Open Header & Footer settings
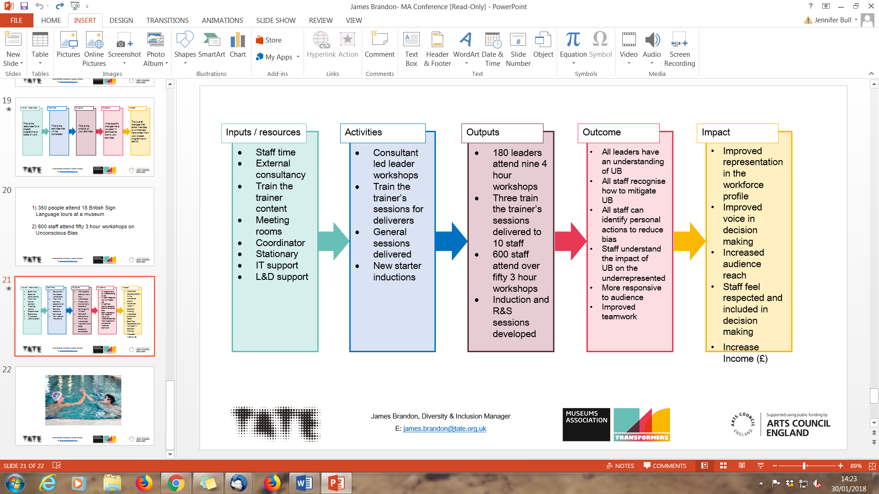Viewport: 879px width, 494px height. point(437,49)
